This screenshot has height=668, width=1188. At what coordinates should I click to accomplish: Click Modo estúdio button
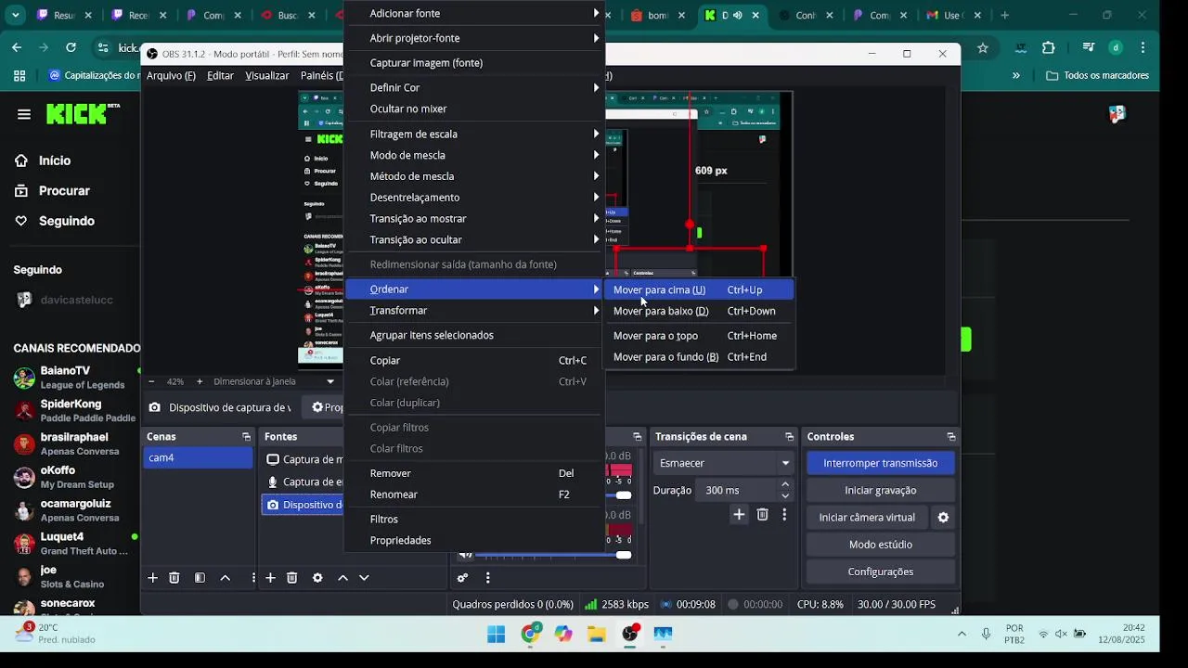pos(880,545)
